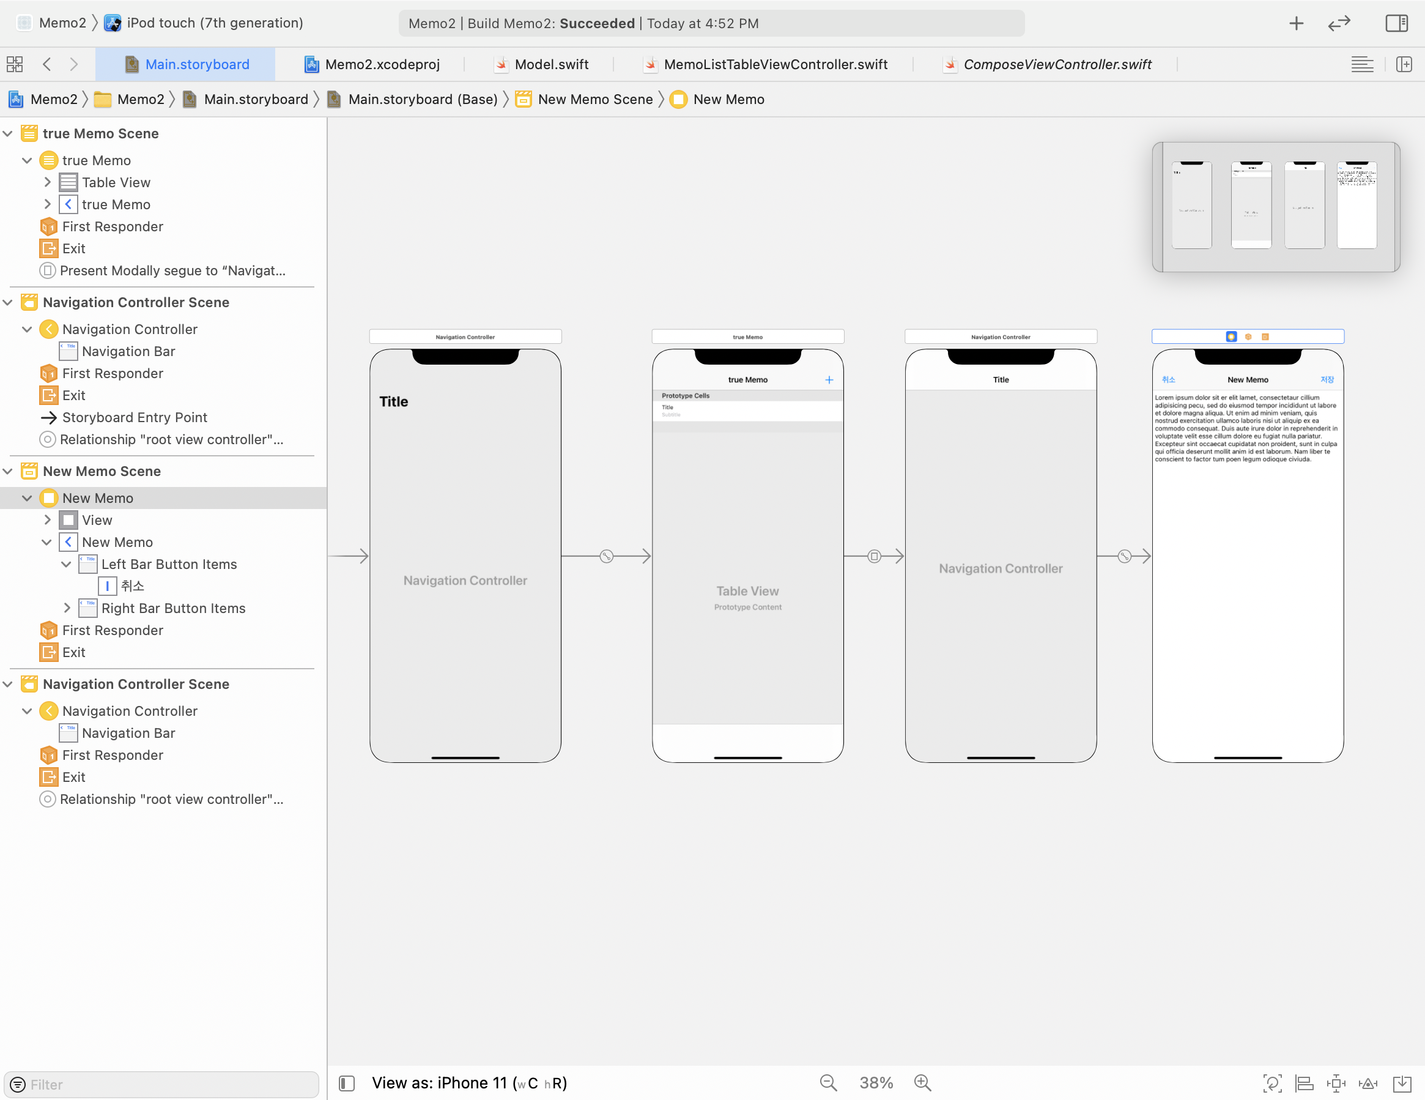The image size is (1425, 1100).
Task: Click the Add Editor split icon
Action: (x=1404, y=64)
